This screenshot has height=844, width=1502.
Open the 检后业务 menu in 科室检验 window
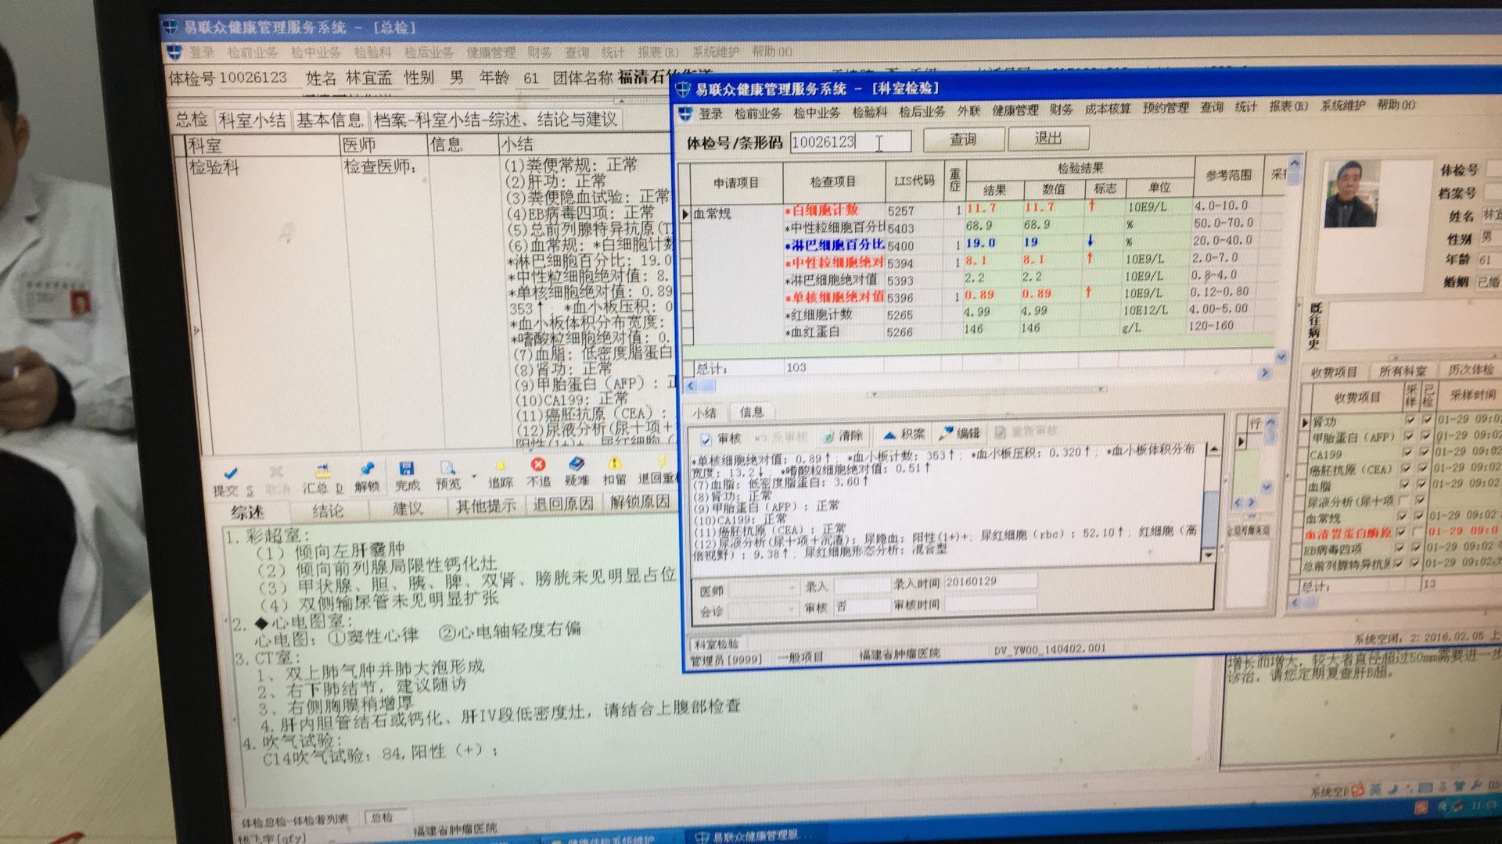click(922, 113)
